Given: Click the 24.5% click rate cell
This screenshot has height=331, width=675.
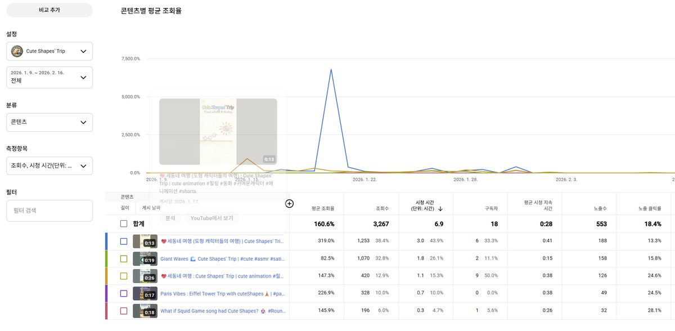Looking at the screenshot, I should click(x=654, y=293).
